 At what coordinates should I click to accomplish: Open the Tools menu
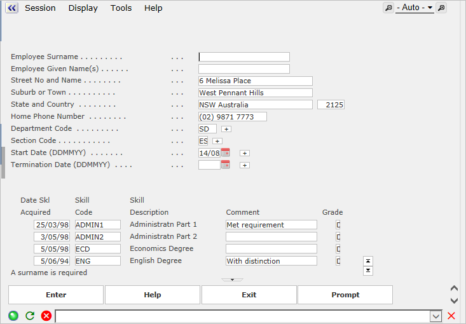(121, 8)
